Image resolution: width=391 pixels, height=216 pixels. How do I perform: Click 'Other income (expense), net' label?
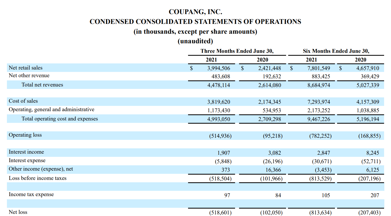point(41,169)
